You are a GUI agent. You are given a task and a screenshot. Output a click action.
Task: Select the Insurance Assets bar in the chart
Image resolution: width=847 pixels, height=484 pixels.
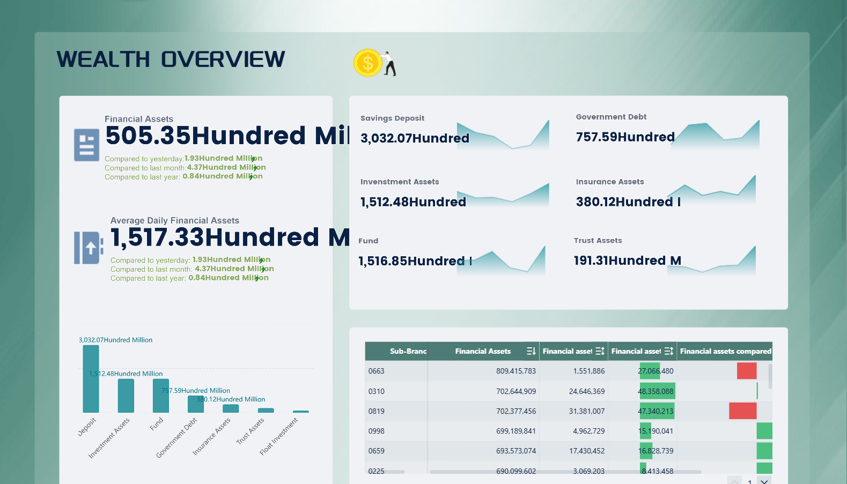[x=231, y=408]
